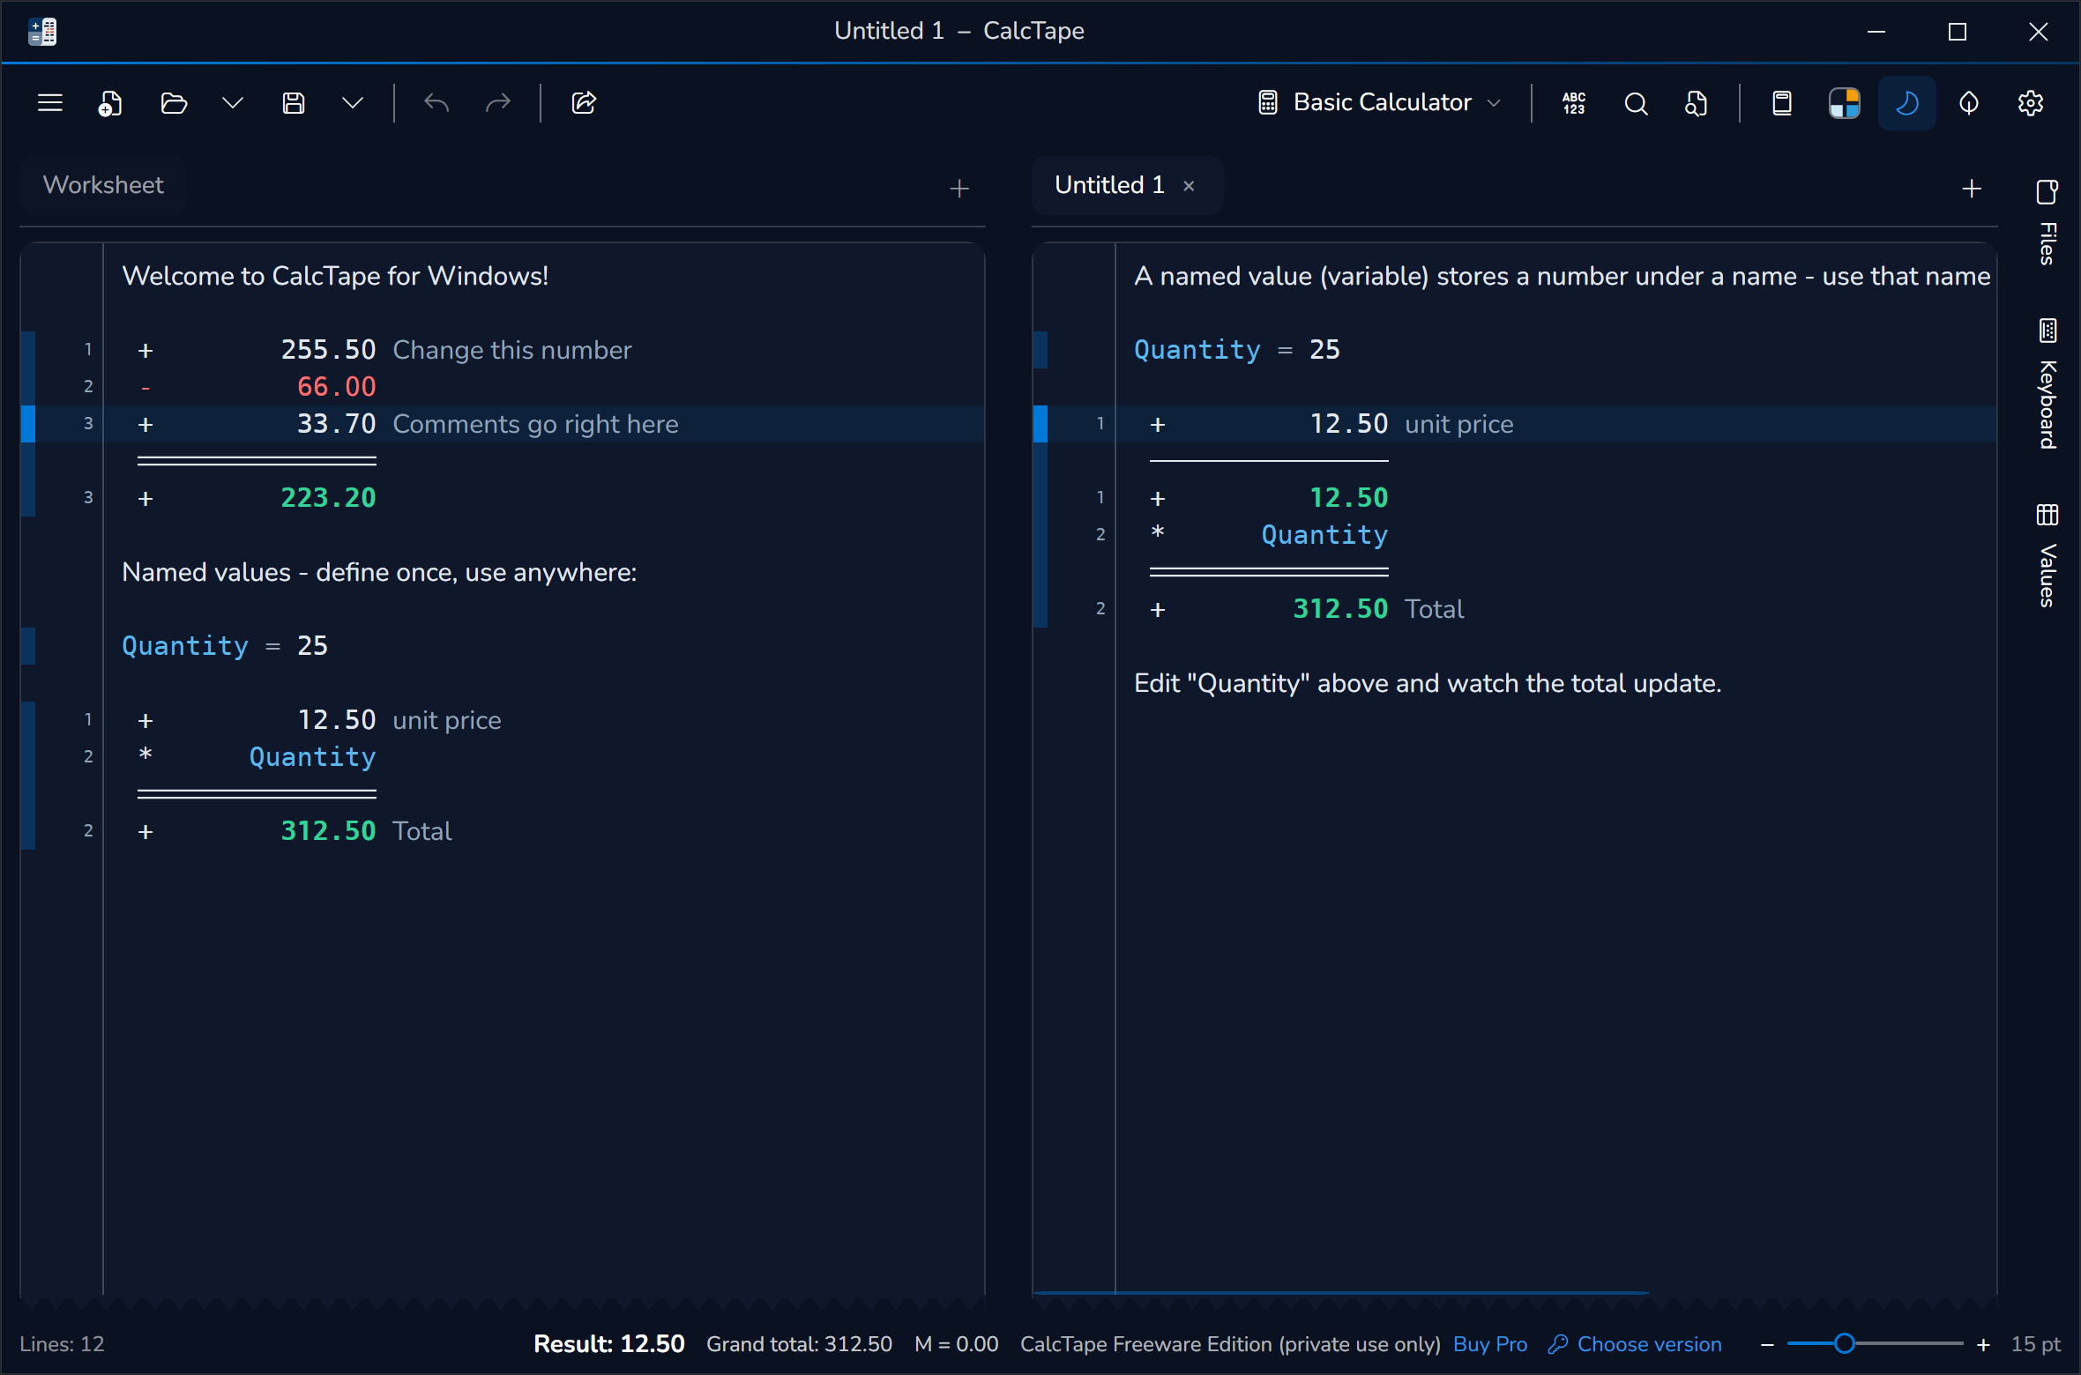2081x1375 pixels.
Task: Switch to the Worksheet tab
Action: [103, 185]
